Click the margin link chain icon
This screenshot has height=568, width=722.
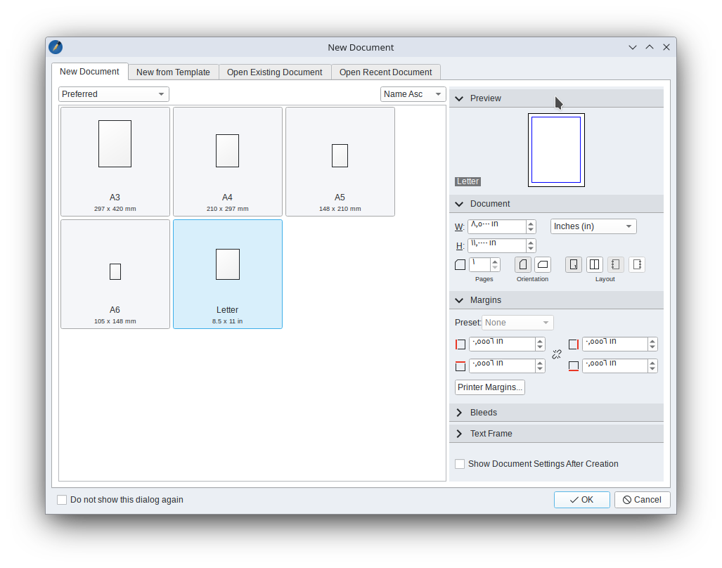point(557,354)
